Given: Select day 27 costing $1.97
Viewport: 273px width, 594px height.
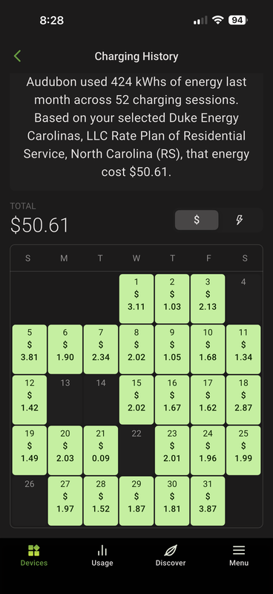Looking at the screenshot, I should tap(65, 500).
